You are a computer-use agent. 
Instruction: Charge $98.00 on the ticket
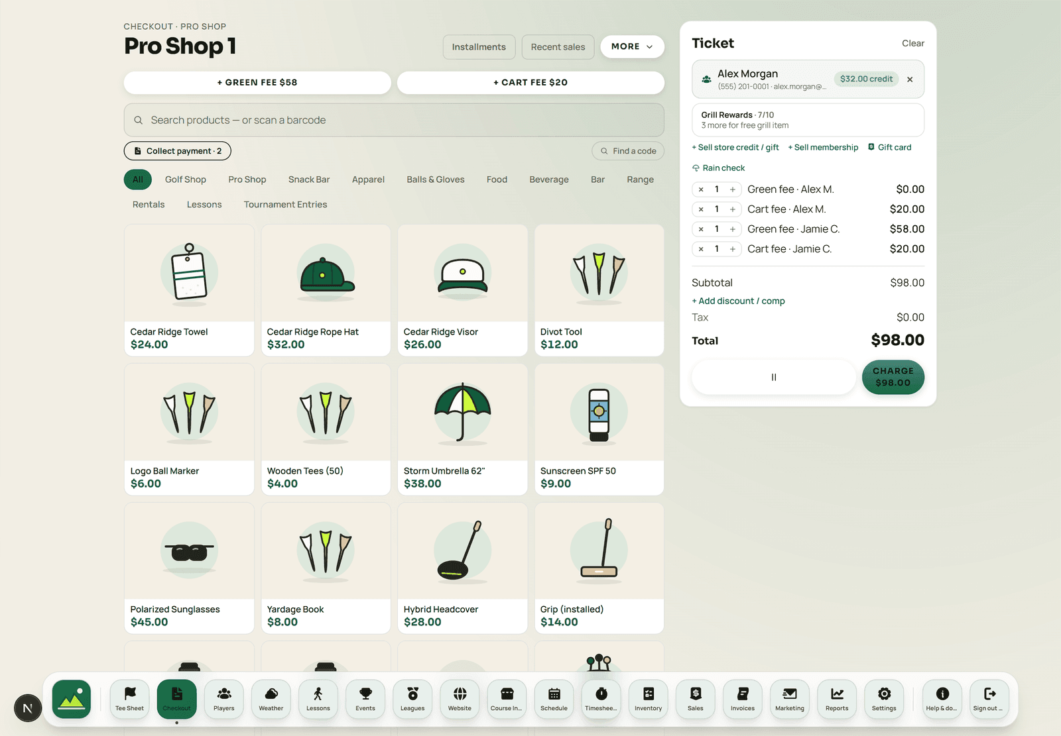pyautogui.click(x=893, y=377)
